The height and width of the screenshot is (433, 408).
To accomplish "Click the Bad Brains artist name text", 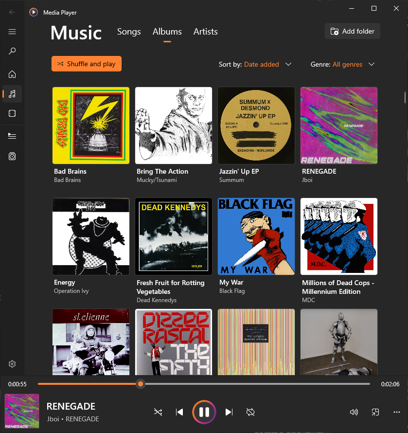I will [68, 180].
